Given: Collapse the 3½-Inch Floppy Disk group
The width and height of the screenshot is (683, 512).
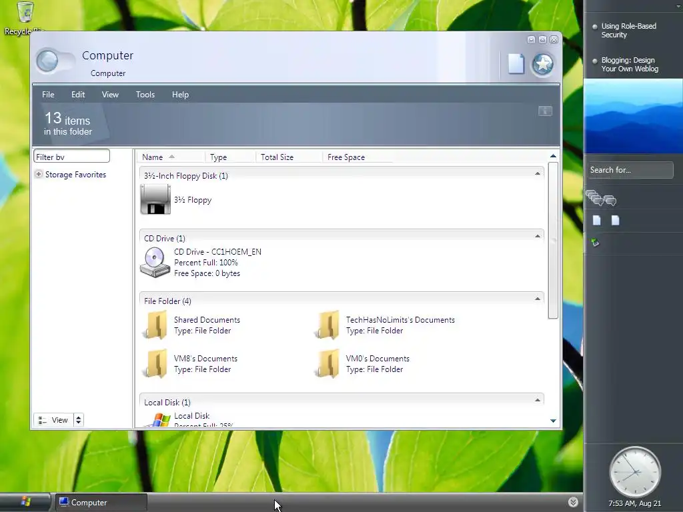Looking at the screenshot, I should click(538, 174).
